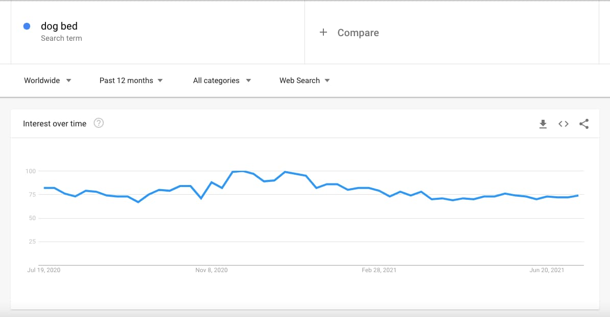Click the 100 value on the y-axis
Image resolution: width=610 pixels, height=317 pixels.
click(30, 171)
